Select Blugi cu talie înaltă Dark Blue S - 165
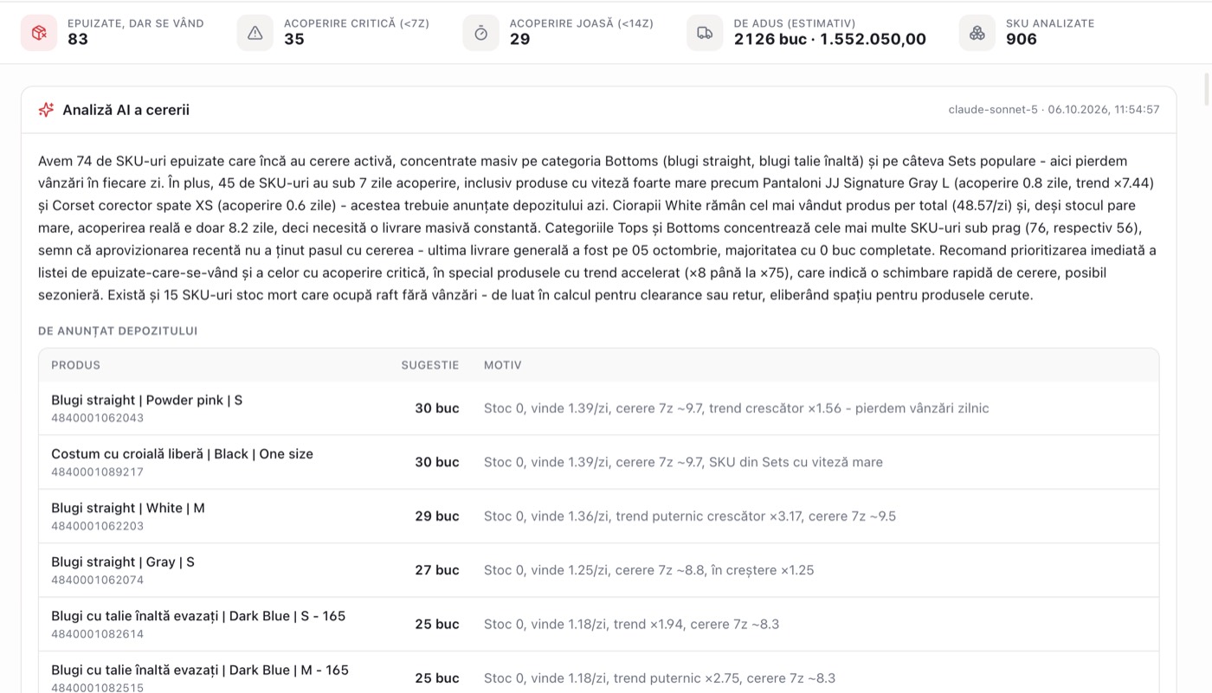 click(198, 616)
